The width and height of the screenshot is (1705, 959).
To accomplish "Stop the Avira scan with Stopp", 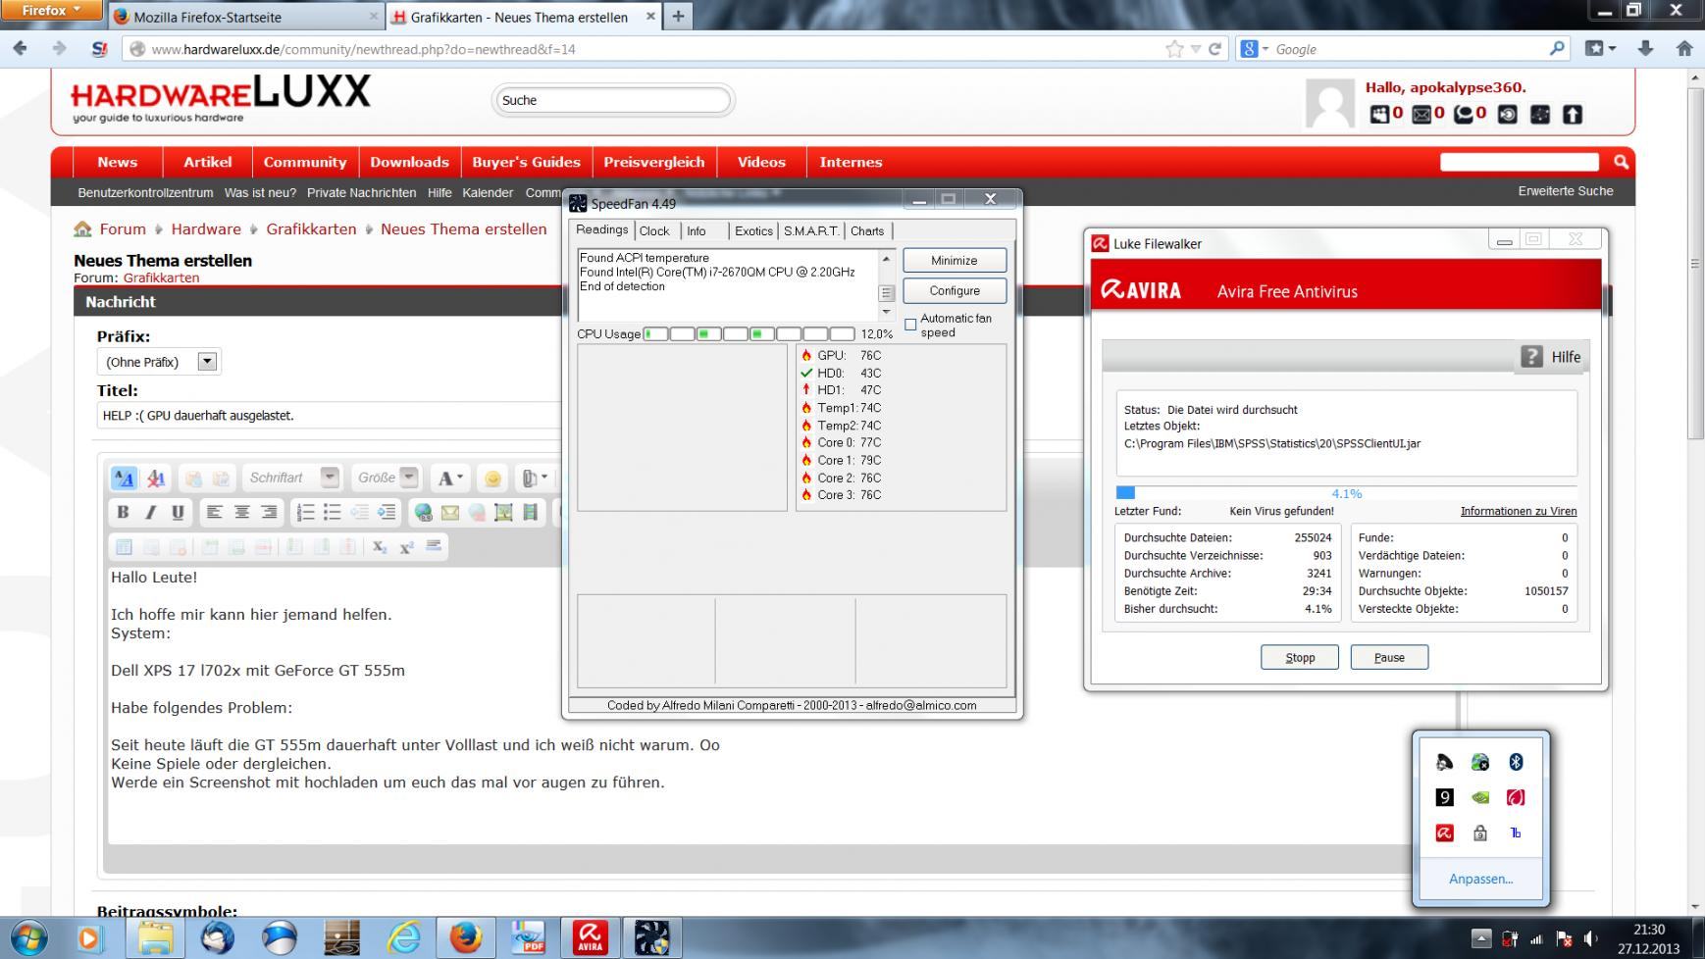I will 1300,657.
